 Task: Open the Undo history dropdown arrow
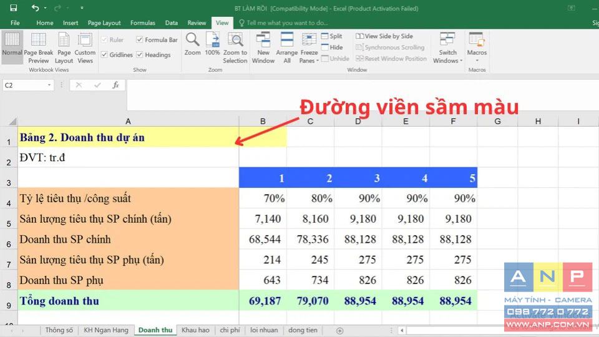[45, 8]
